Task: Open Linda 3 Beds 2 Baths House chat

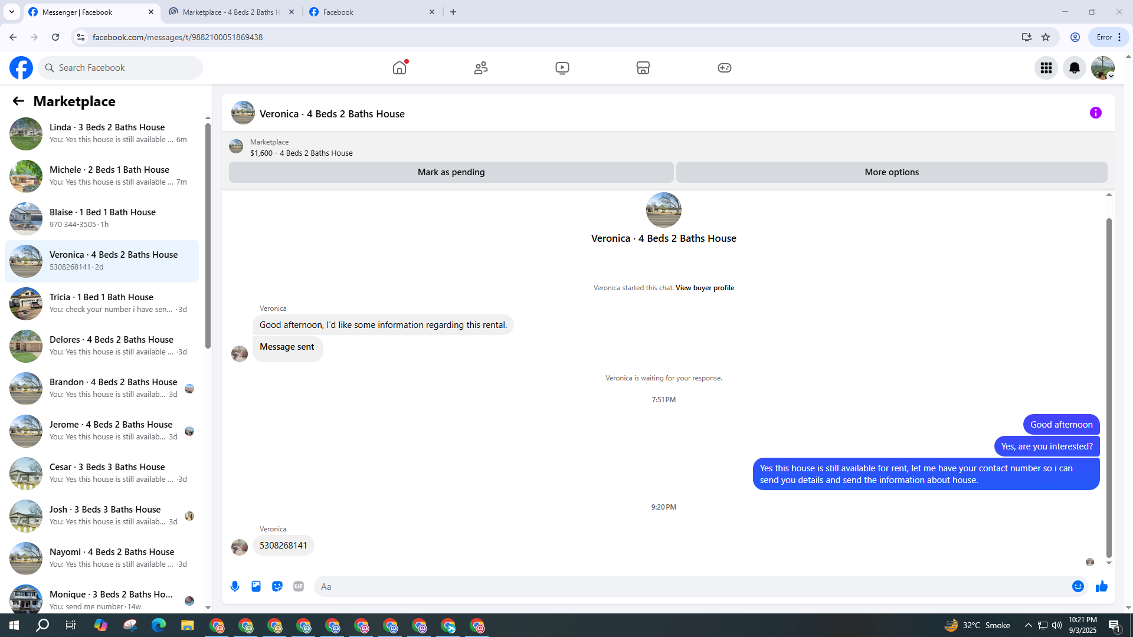Action: [x=102, y=134]
